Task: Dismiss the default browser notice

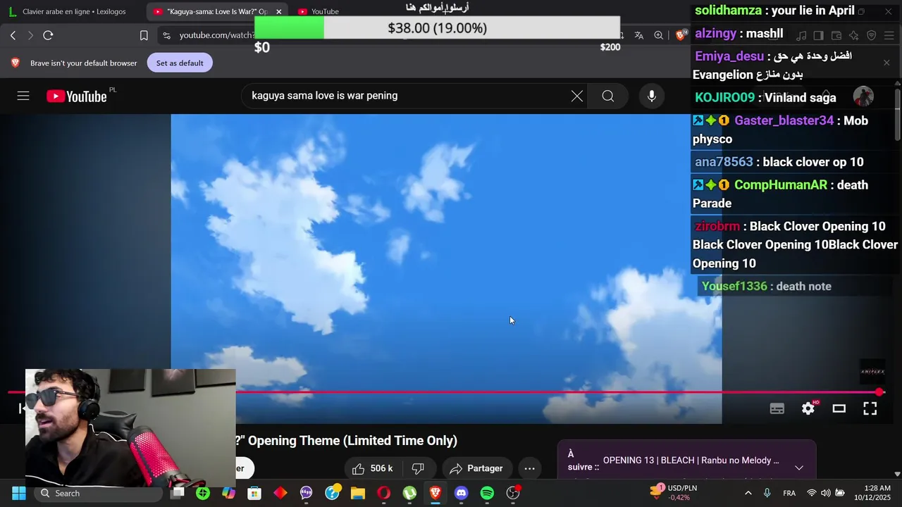Action: click(886, 63)
